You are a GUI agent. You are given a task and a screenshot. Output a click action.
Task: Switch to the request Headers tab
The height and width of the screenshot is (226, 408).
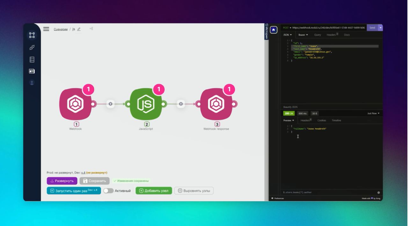pyautogui.click(x=332, y=35)
